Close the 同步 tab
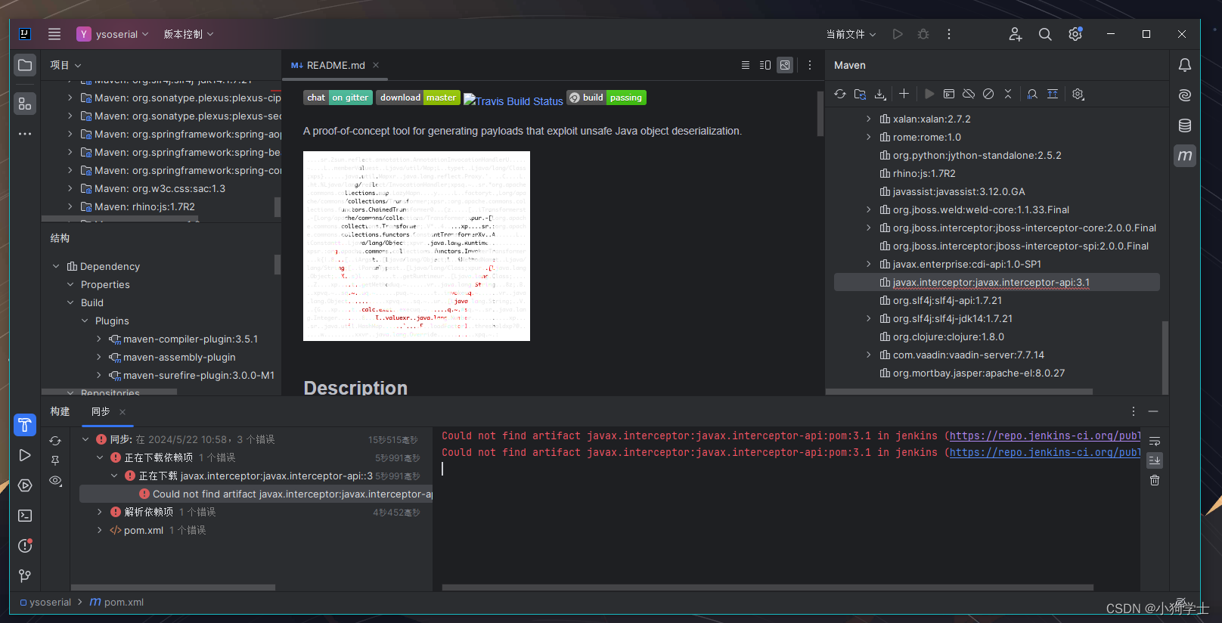Image resolution: width=1222 pixels, height=623 pixels. [x=123, y=411]
